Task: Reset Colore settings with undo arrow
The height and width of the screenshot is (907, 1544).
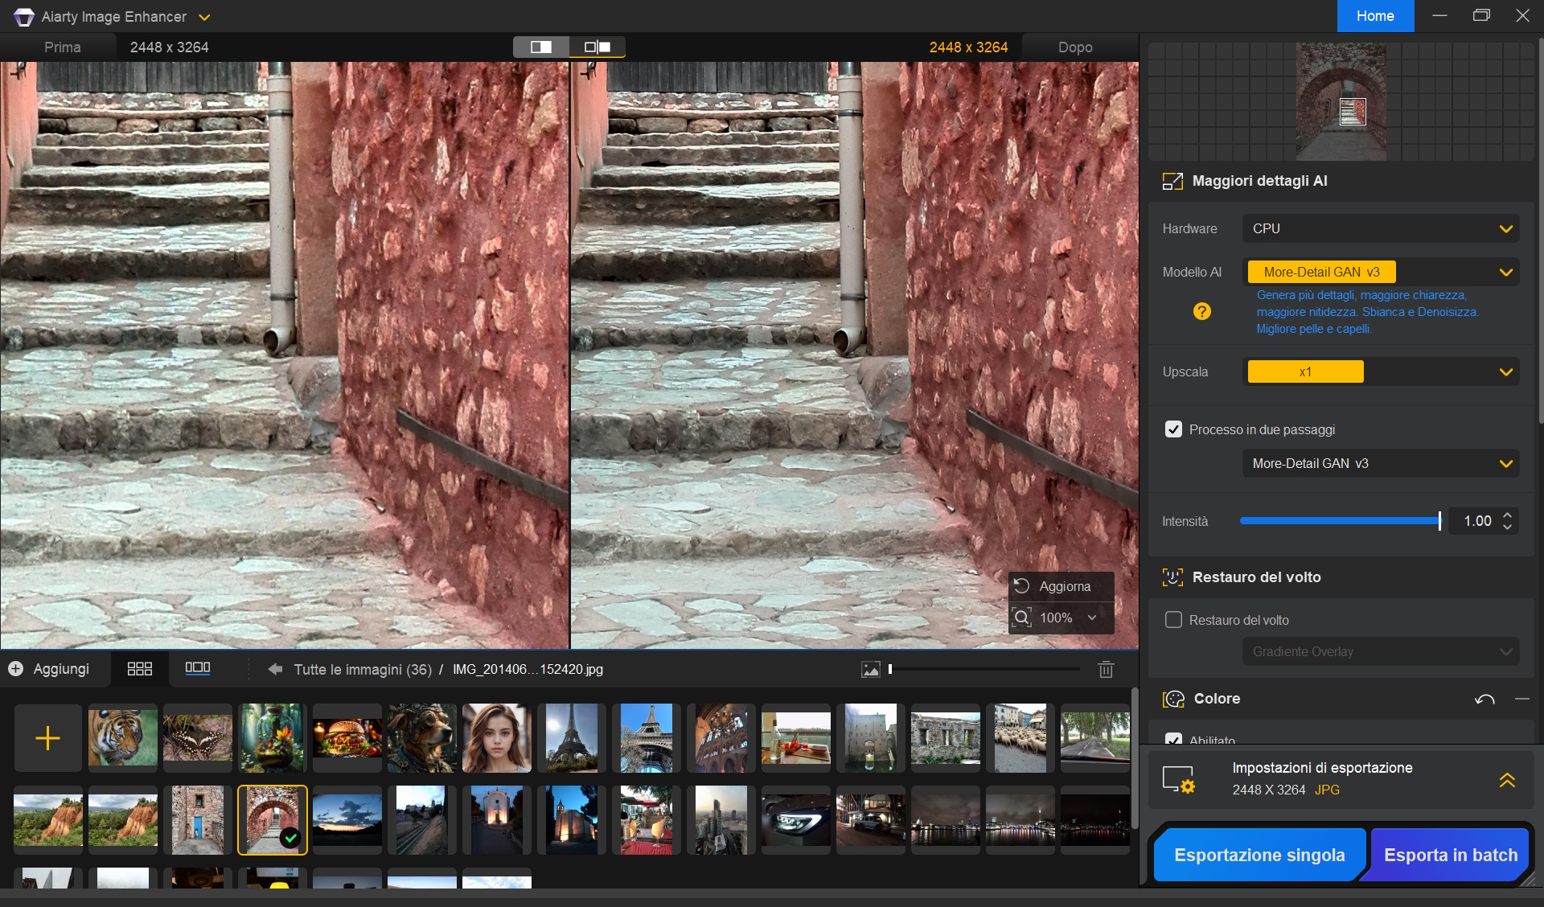Action: 1484,699
